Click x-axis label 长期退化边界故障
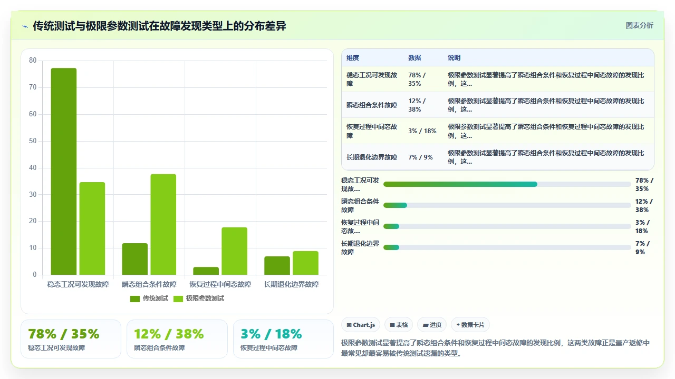 (292, 284)
